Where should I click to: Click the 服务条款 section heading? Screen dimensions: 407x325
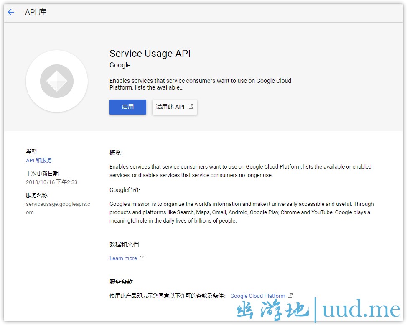(121, 282)
